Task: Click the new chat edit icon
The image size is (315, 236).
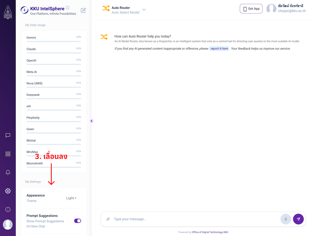Action: point(83,10)
